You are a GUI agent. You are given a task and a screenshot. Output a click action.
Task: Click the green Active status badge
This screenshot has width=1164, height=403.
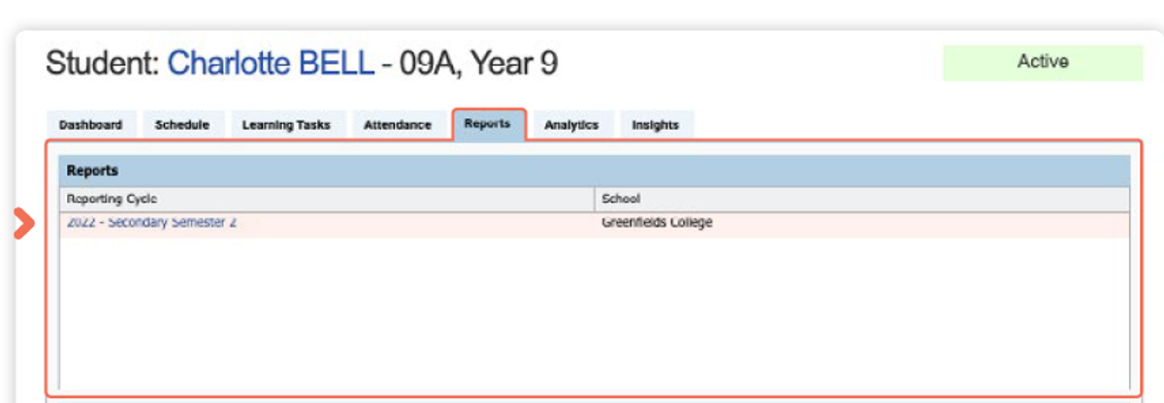(1043, 62)
